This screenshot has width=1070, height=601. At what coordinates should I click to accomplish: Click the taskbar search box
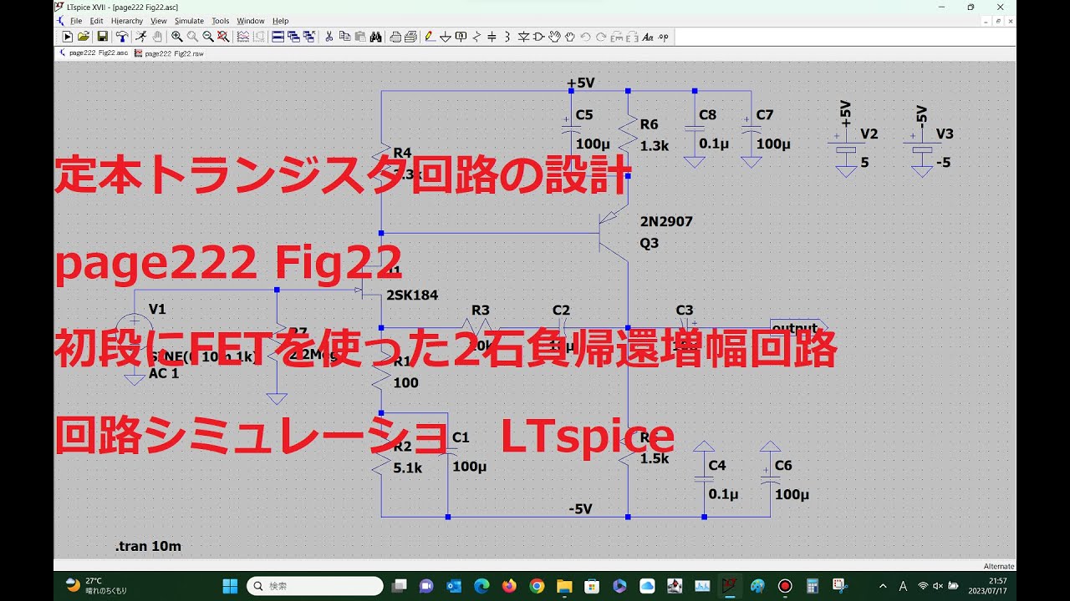316,586
